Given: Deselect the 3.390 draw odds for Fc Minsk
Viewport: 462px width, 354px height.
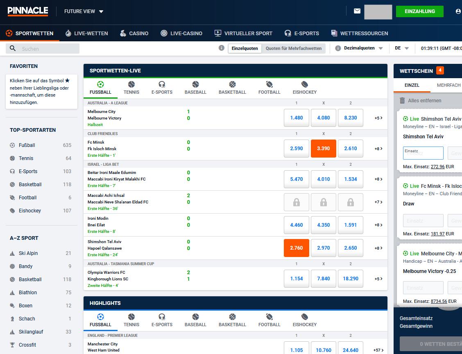Looking at the screenshot, I should 323,148.
